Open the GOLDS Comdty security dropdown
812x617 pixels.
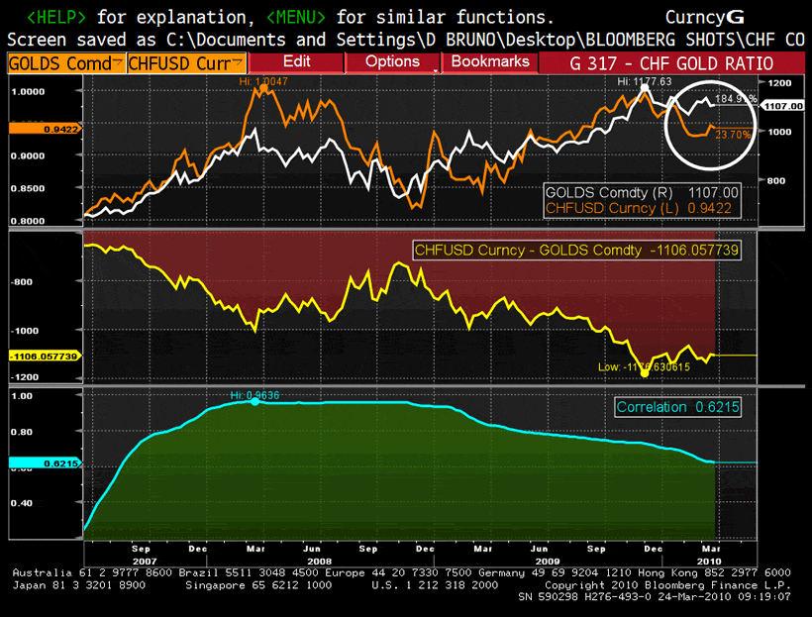coord(66,63)
